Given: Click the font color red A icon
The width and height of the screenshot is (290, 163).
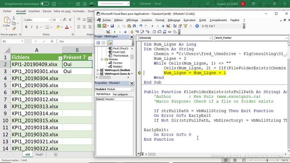Looking at the screenshot, I should point(67,27).
